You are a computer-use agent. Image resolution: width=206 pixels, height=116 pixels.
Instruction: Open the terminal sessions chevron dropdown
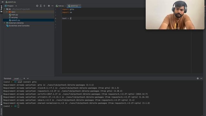click(x=28, y=78)
